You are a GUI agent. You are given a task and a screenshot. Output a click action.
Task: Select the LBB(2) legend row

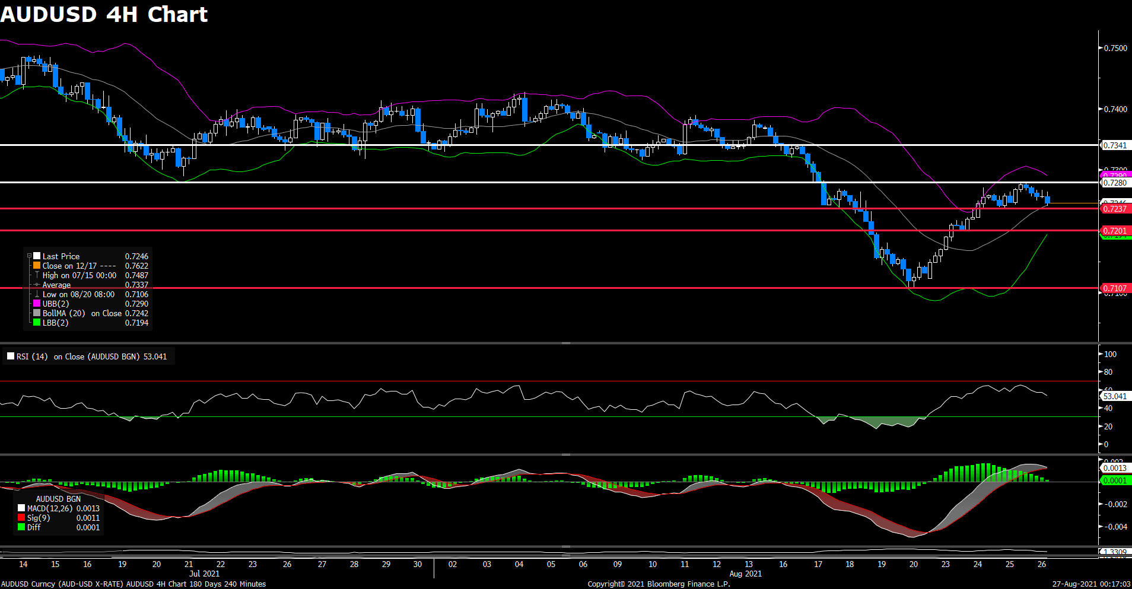91,323
